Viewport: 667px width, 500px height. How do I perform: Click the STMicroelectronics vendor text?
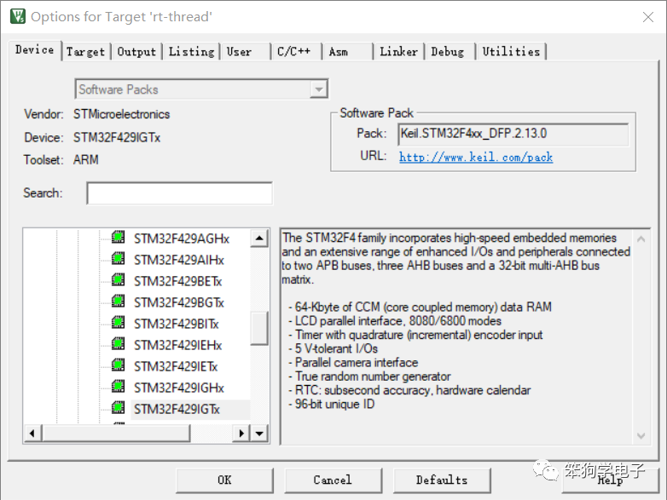click(121, 114)
